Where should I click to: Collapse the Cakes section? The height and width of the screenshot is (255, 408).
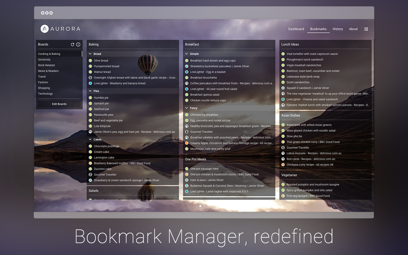pyautogui.click(x=91, y=139)
